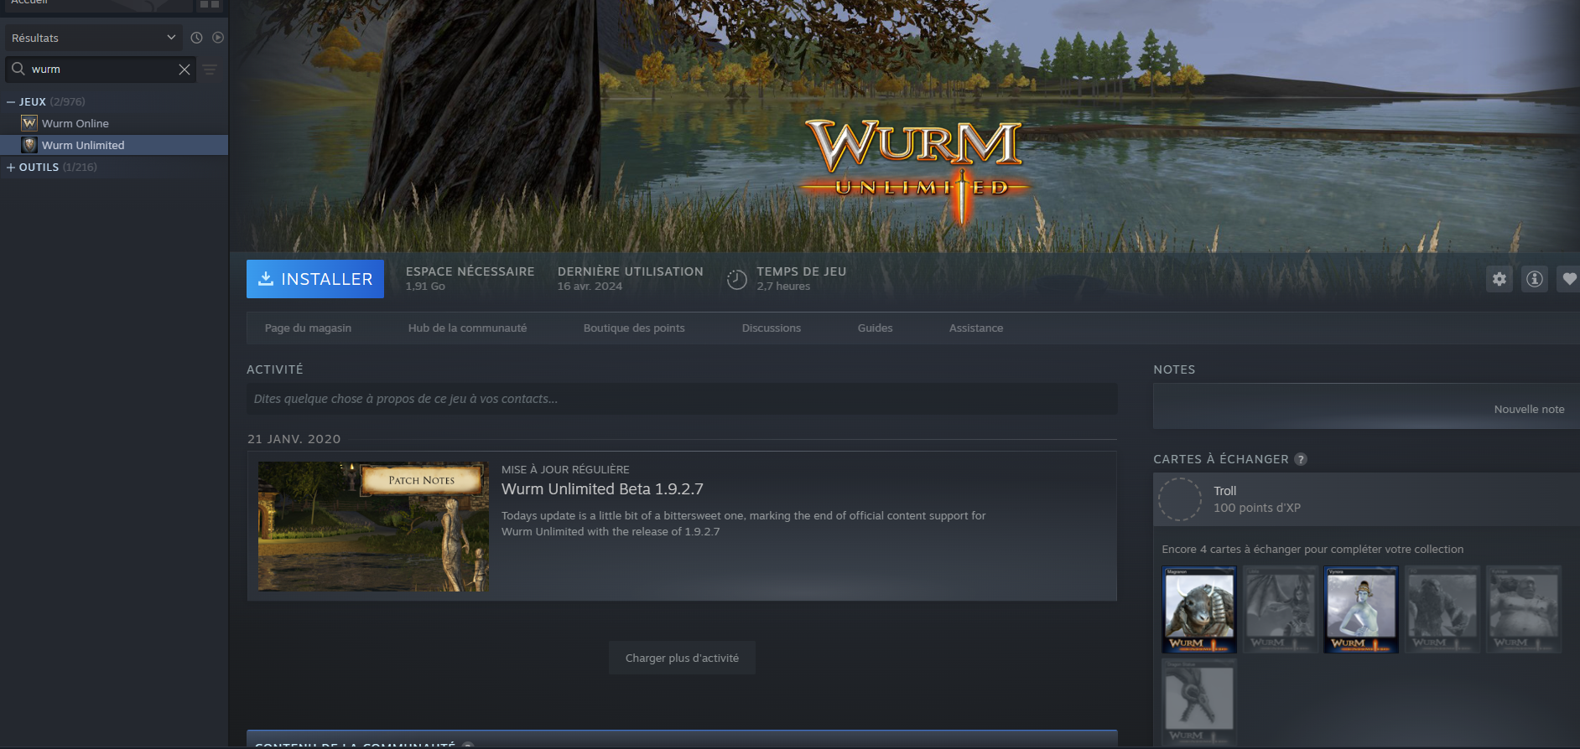The image size is (1580, 749).
Task: Open the Discussions tab
Action: 772,328
